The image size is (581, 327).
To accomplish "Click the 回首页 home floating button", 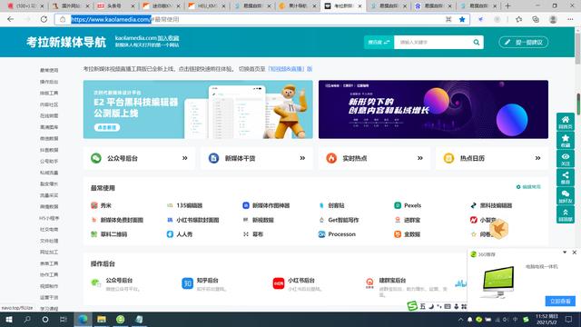I will (566, 122).
